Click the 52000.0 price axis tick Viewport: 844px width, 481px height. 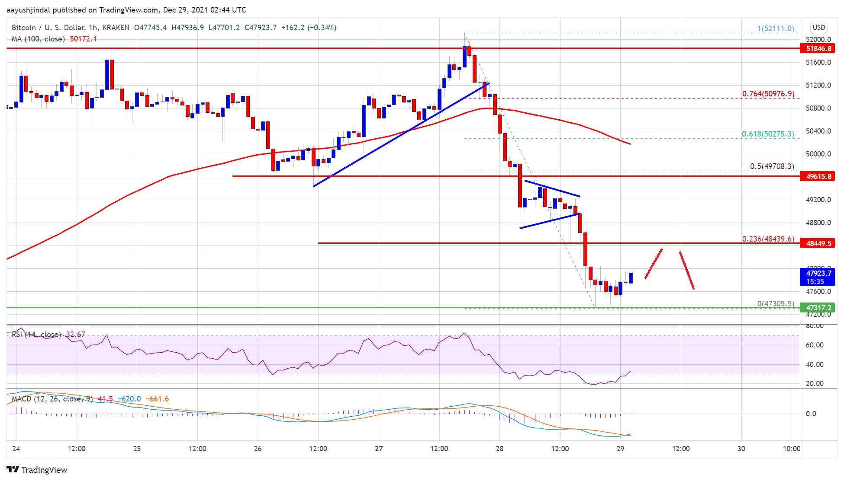pyautogui.click(x=818, y=39)
